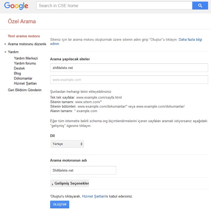211x211 pixels.
Task: Open Hizmet Şartları in sidebar
Action: pos(25,83)
